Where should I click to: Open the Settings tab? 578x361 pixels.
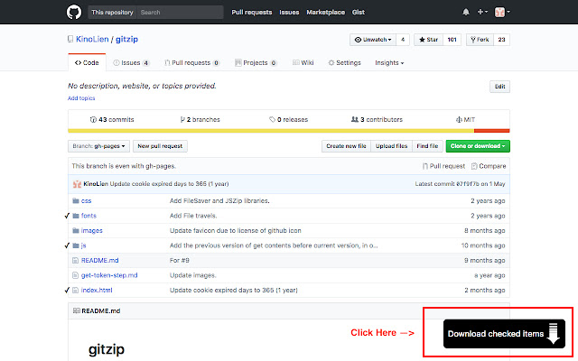[x=344, y=63]
